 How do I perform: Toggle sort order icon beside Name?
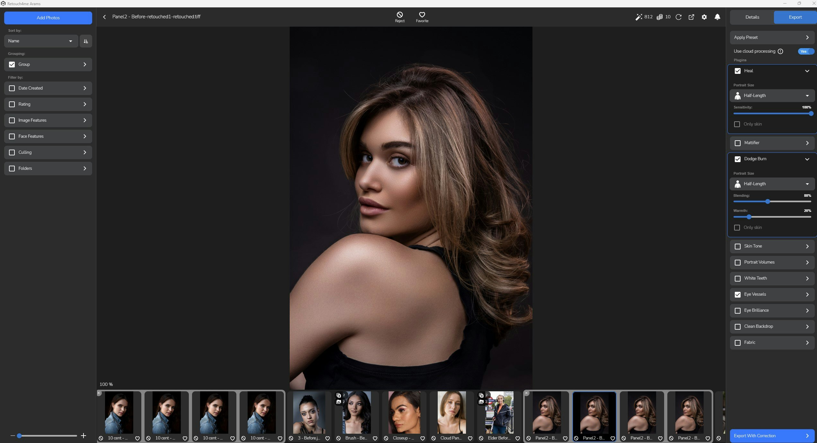[x=86, y=41]
